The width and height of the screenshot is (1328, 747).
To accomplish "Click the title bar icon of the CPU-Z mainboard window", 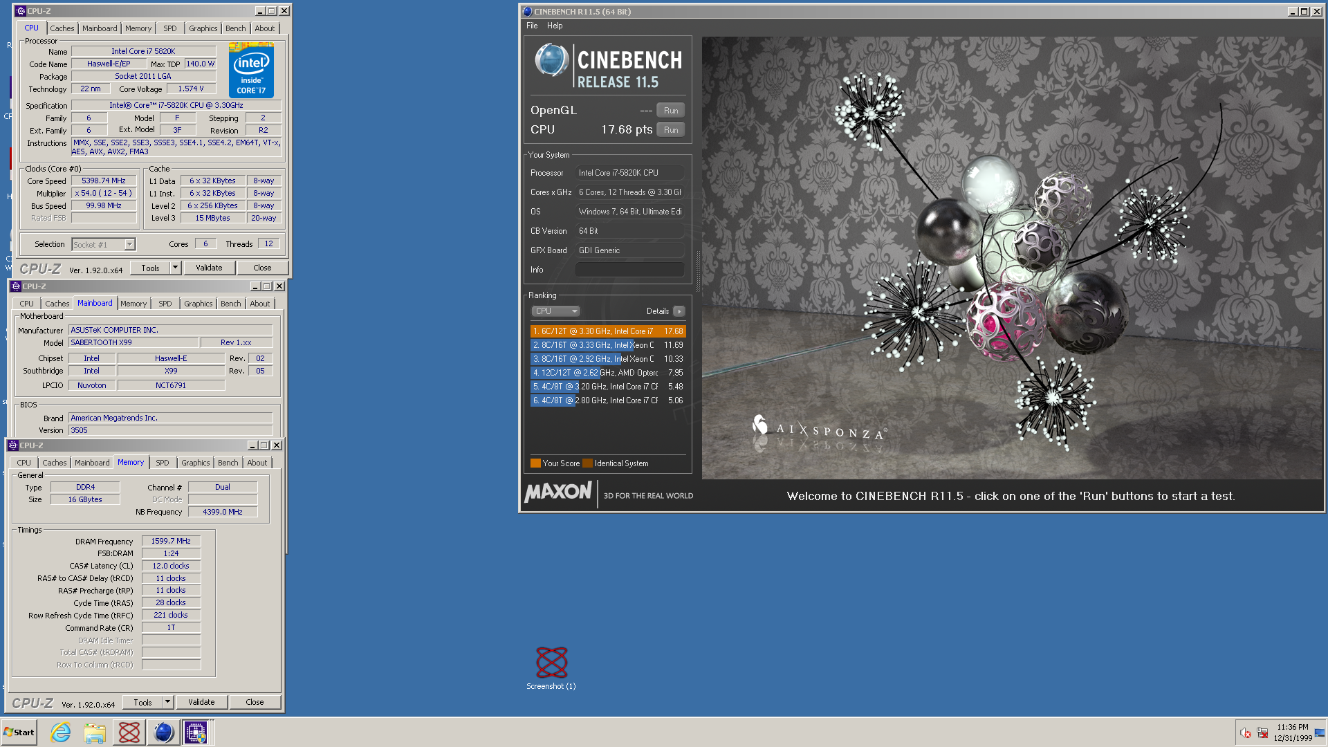I will pyautogui.click(x=16, y=286).
